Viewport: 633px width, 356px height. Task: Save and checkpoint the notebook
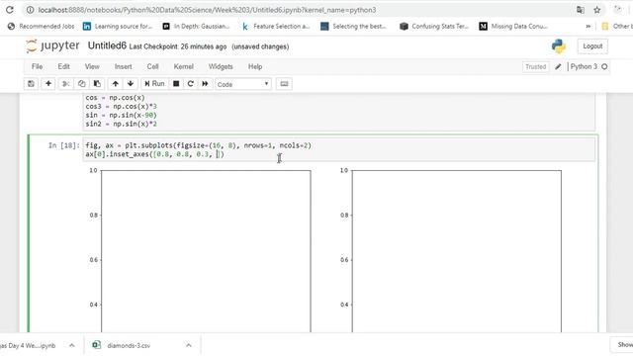[x=31, y=84]
